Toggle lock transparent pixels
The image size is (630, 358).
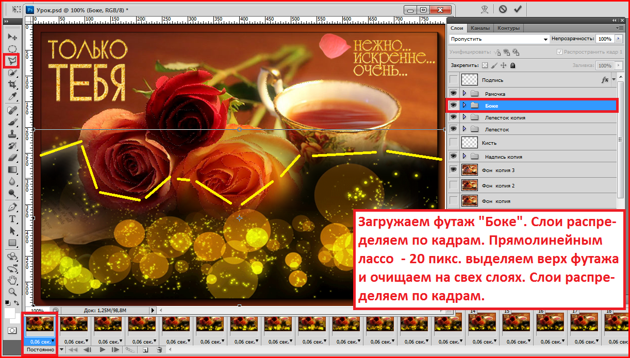485,65
